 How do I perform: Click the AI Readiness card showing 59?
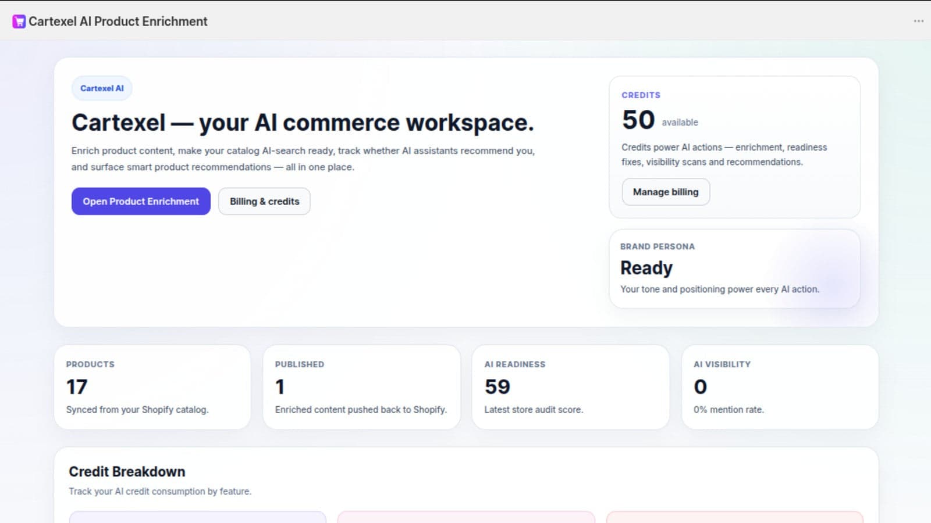[x=571, y=387]
